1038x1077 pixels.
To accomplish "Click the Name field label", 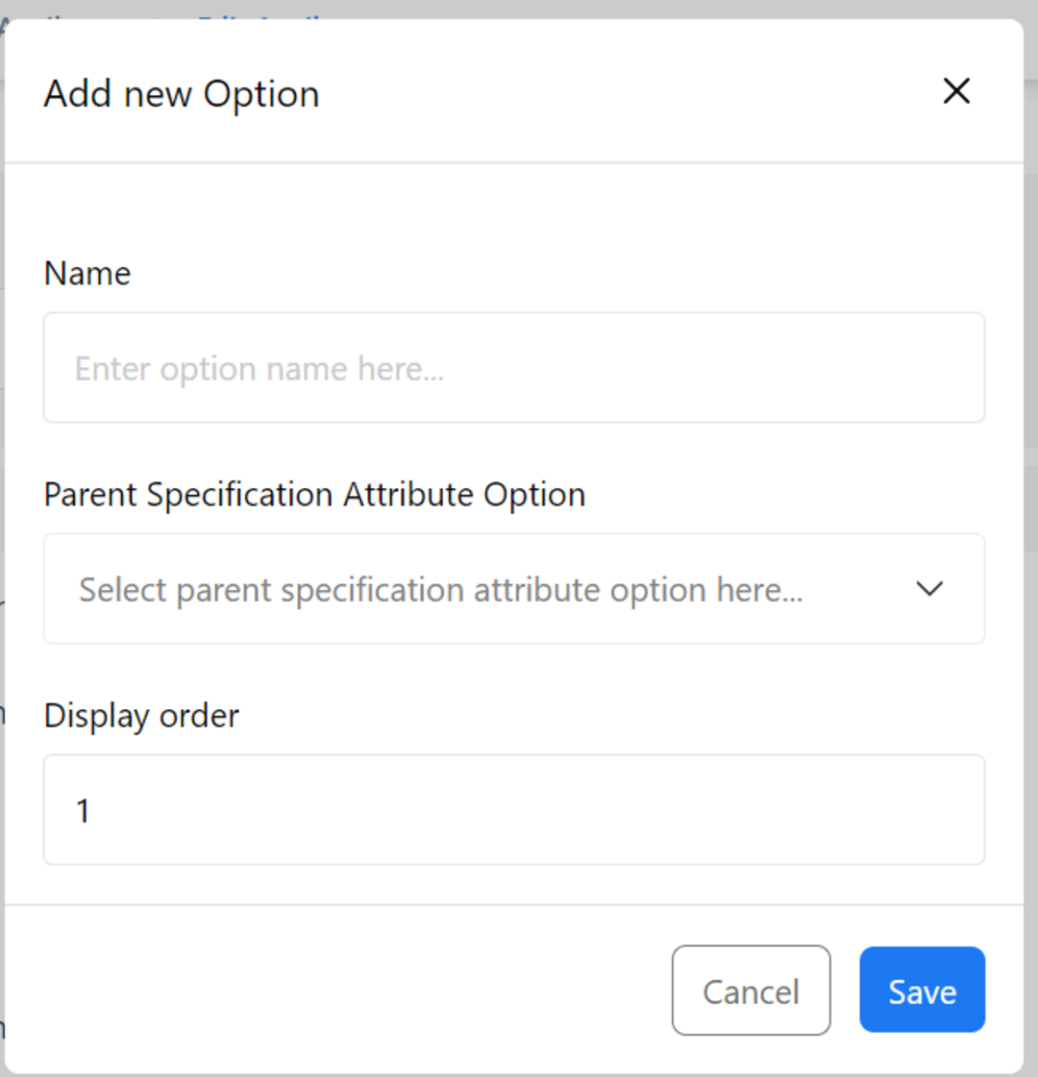I will tap(87, 274).
